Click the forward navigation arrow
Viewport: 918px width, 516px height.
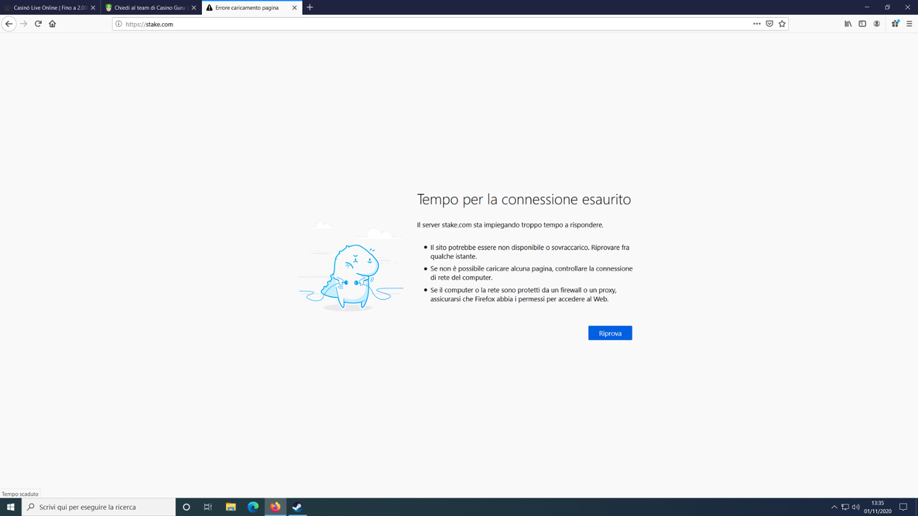[24, 24]
